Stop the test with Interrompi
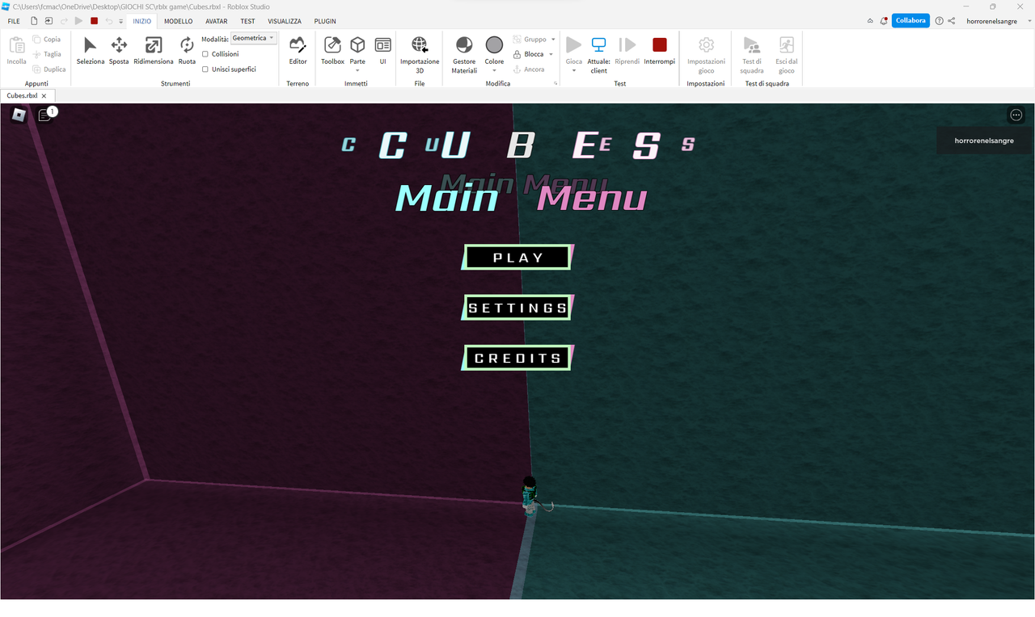The width and height of the screenshot is (1035, 617). point(660,50)
